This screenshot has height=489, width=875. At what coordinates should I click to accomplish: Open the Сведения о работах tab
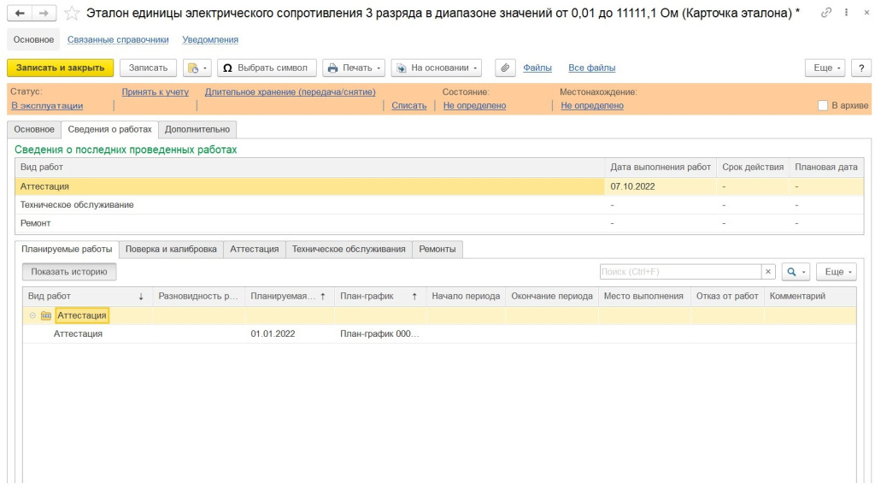pos(109,129)
